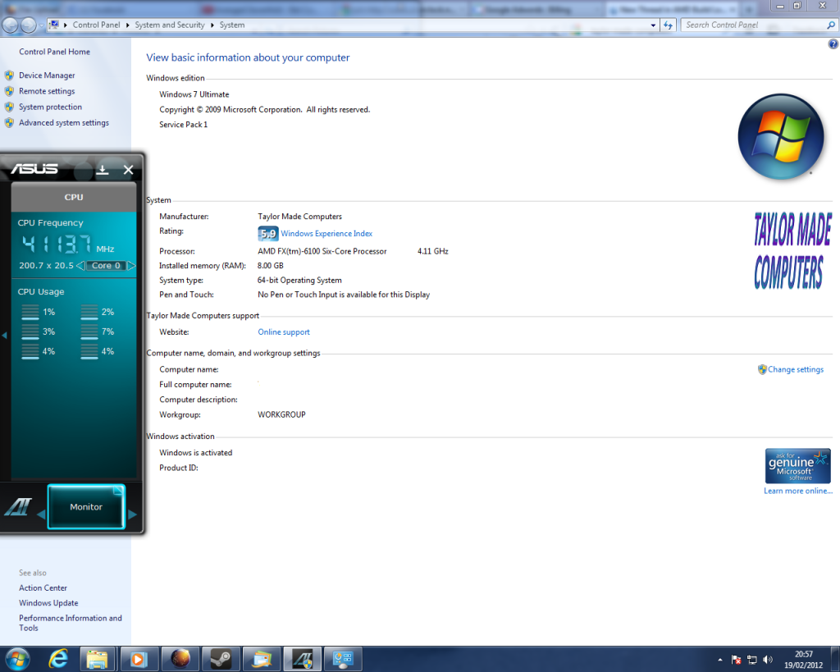Image resolution: width=840 pixels, height=672 pixels.
Task: Click the right arrow beside Monitor button
Action: 132,514
